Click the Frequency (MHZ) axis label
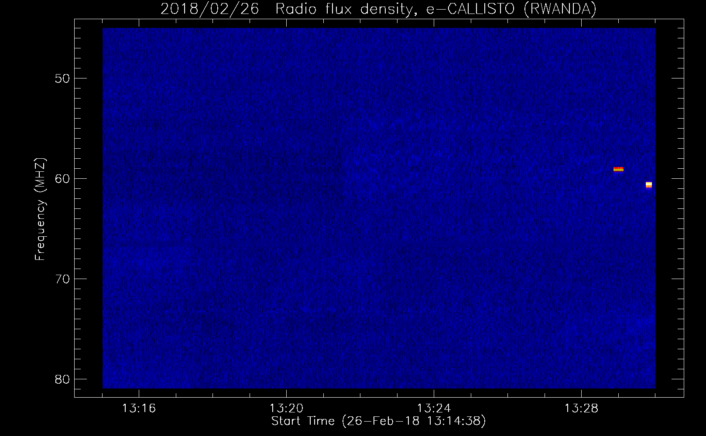Screen dimensions: 706x436 click(x=40, y=209)
